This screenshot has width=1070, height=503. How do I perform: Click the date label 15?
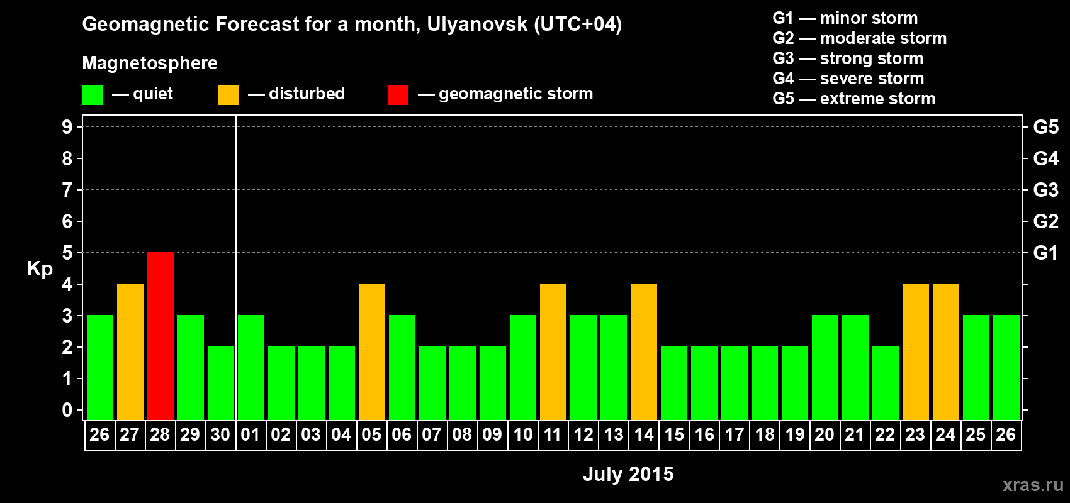[673, 435]
